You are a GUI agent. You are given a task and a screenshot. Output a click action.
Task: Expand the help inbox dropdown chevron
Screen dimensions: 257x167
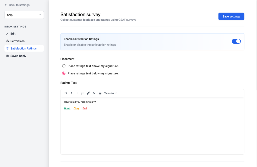click(x=40, y=15)
